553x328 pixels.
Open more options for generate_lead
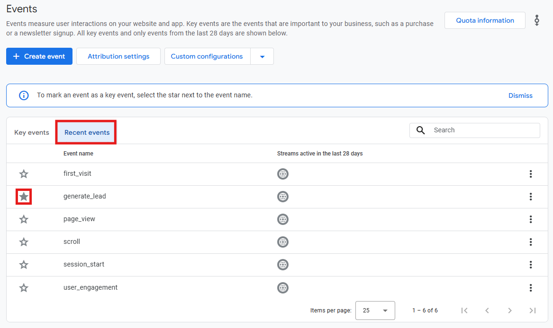(x=530, y=197)
